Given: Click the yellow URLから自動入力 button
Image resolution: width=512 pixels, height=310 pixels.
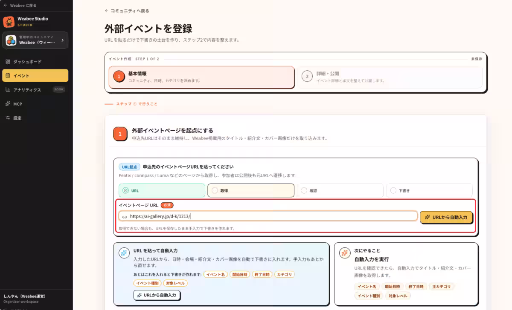Looking at the screenshot, I should coord(446,217).
